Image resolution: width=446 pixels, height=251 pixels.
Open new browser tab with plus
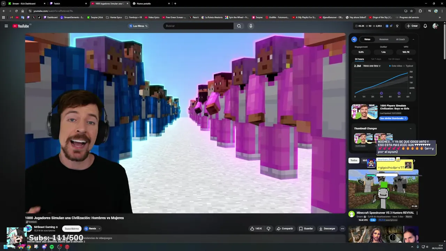pos(175,3)
